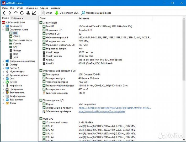Viewport: 186px width, 142px height.
Task: Collapse the Системная плата parent node
Action: (3, 29)
